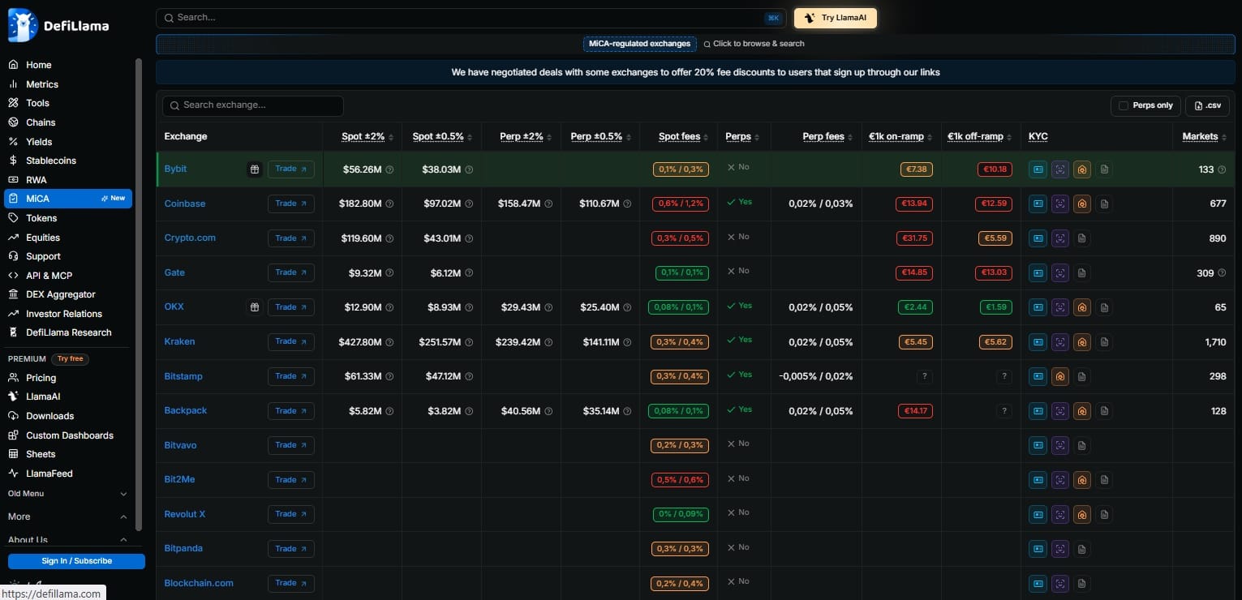Collapse the More section in sidebar
Viewport: 1242px width, 600px height.
[68, 516]
